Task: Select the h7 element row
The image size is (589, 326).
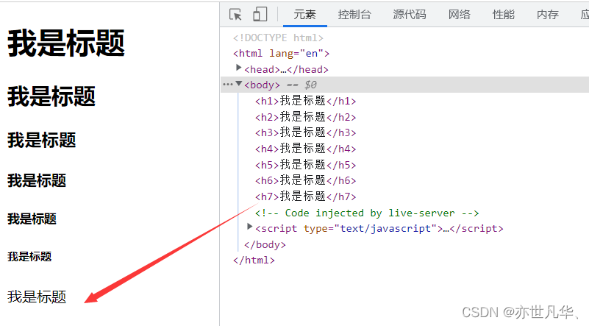Action: click(x=305, y=196)
